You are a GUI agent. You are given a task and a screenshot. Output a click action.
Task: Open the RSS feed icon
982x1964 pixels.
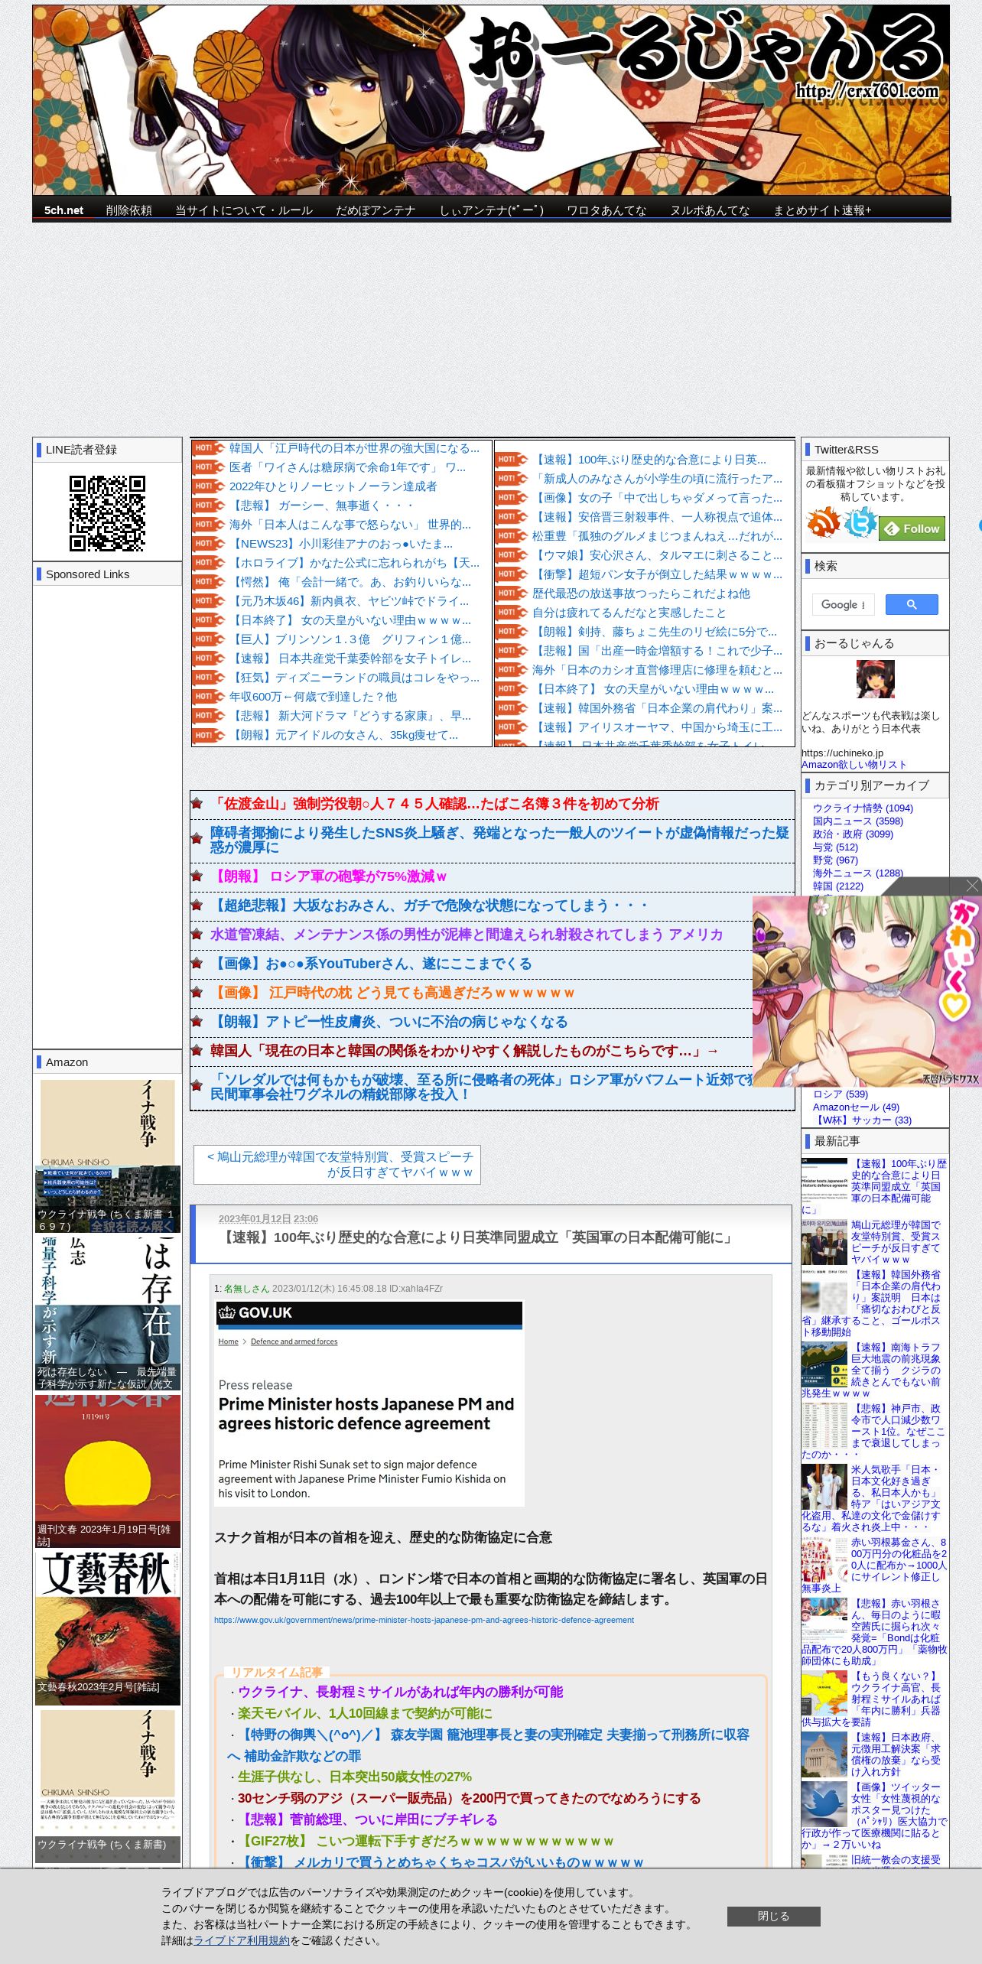coord(823,522)
